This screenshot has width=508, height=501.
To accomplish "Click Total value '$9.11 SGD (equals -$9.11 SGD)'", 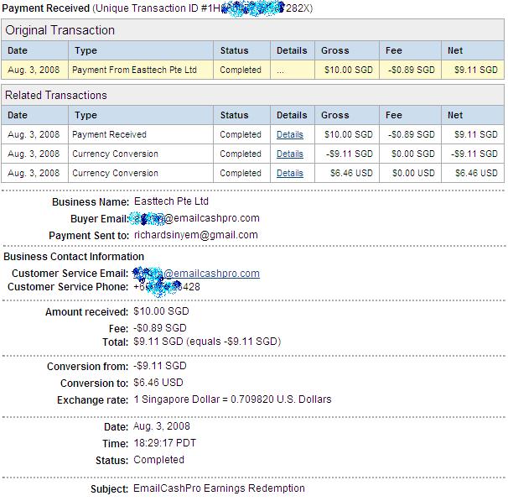I will pos(207,342).
